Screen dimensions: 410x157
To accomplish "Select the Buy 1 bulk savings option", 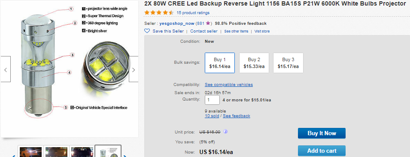I will (x=220, y=63).
